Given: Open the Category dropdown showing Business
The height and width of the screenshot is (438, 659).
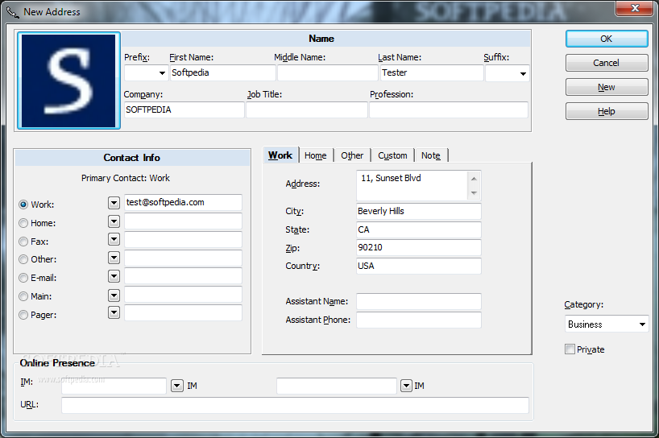Looking at the screenshot, I should point(607,324).
